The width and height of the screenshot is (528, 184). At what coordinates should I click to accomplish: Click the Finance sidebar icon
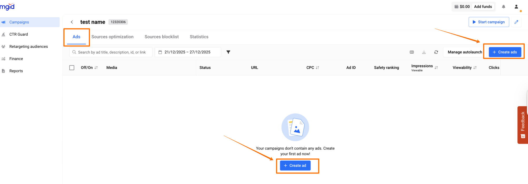[x=3, y=59]
